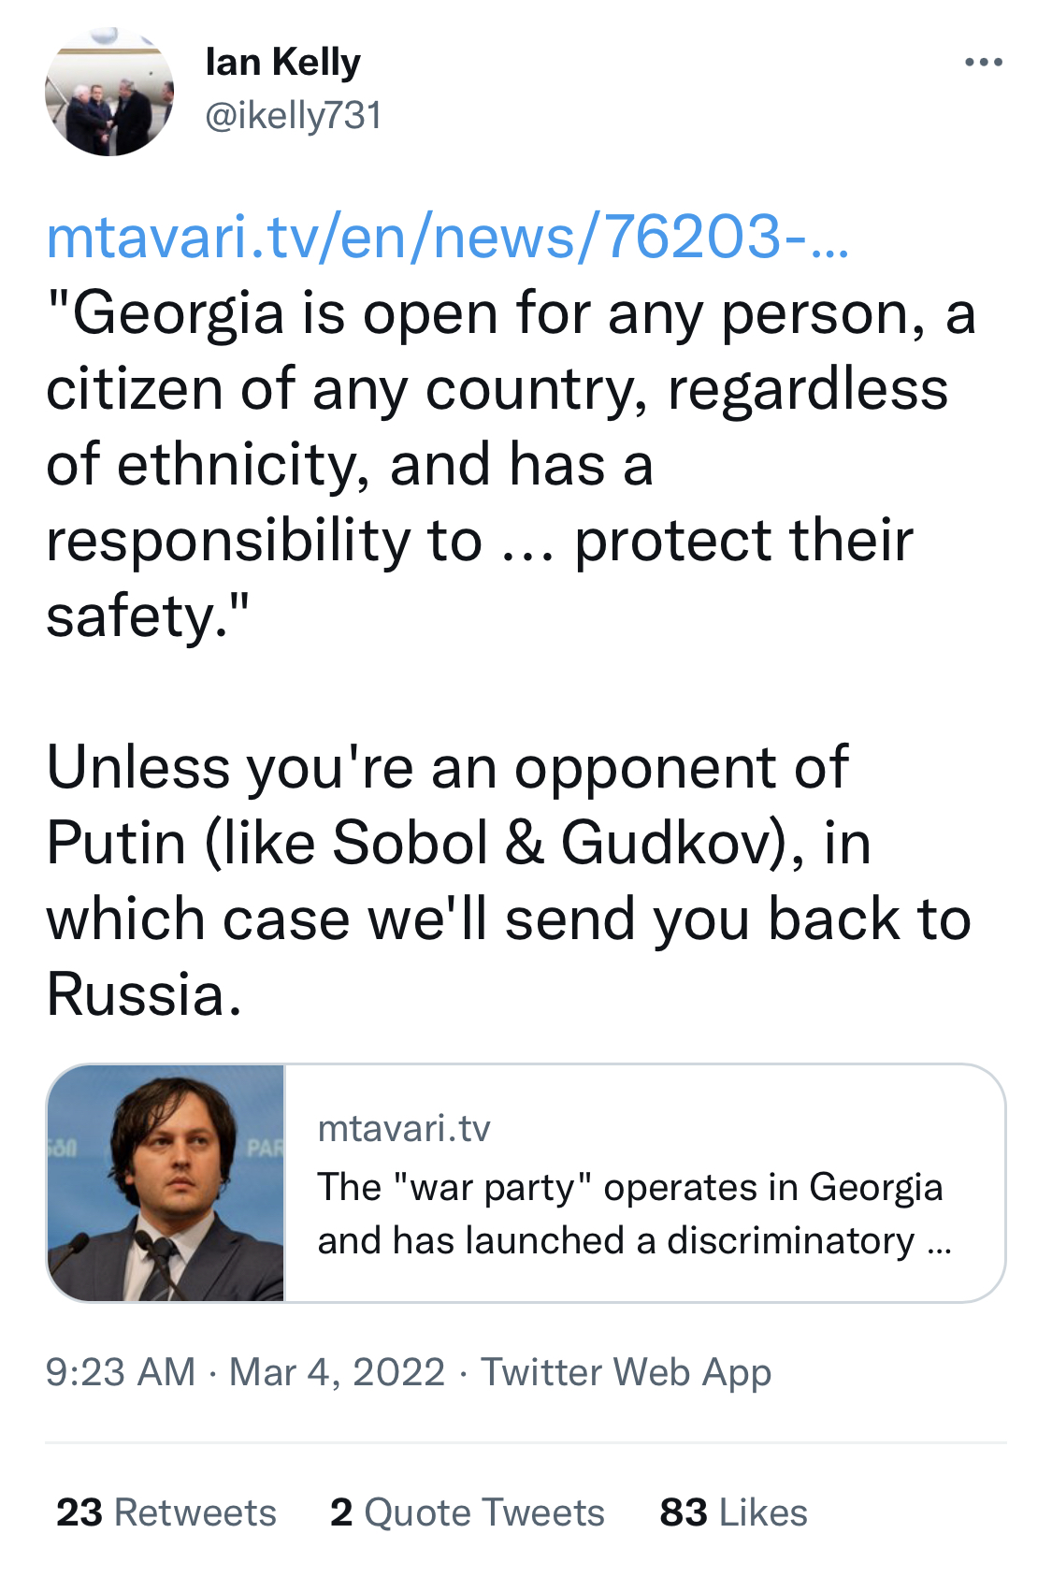
Task: Click "and has launched a discriminatory" card text
Action: coord(634,1241)
